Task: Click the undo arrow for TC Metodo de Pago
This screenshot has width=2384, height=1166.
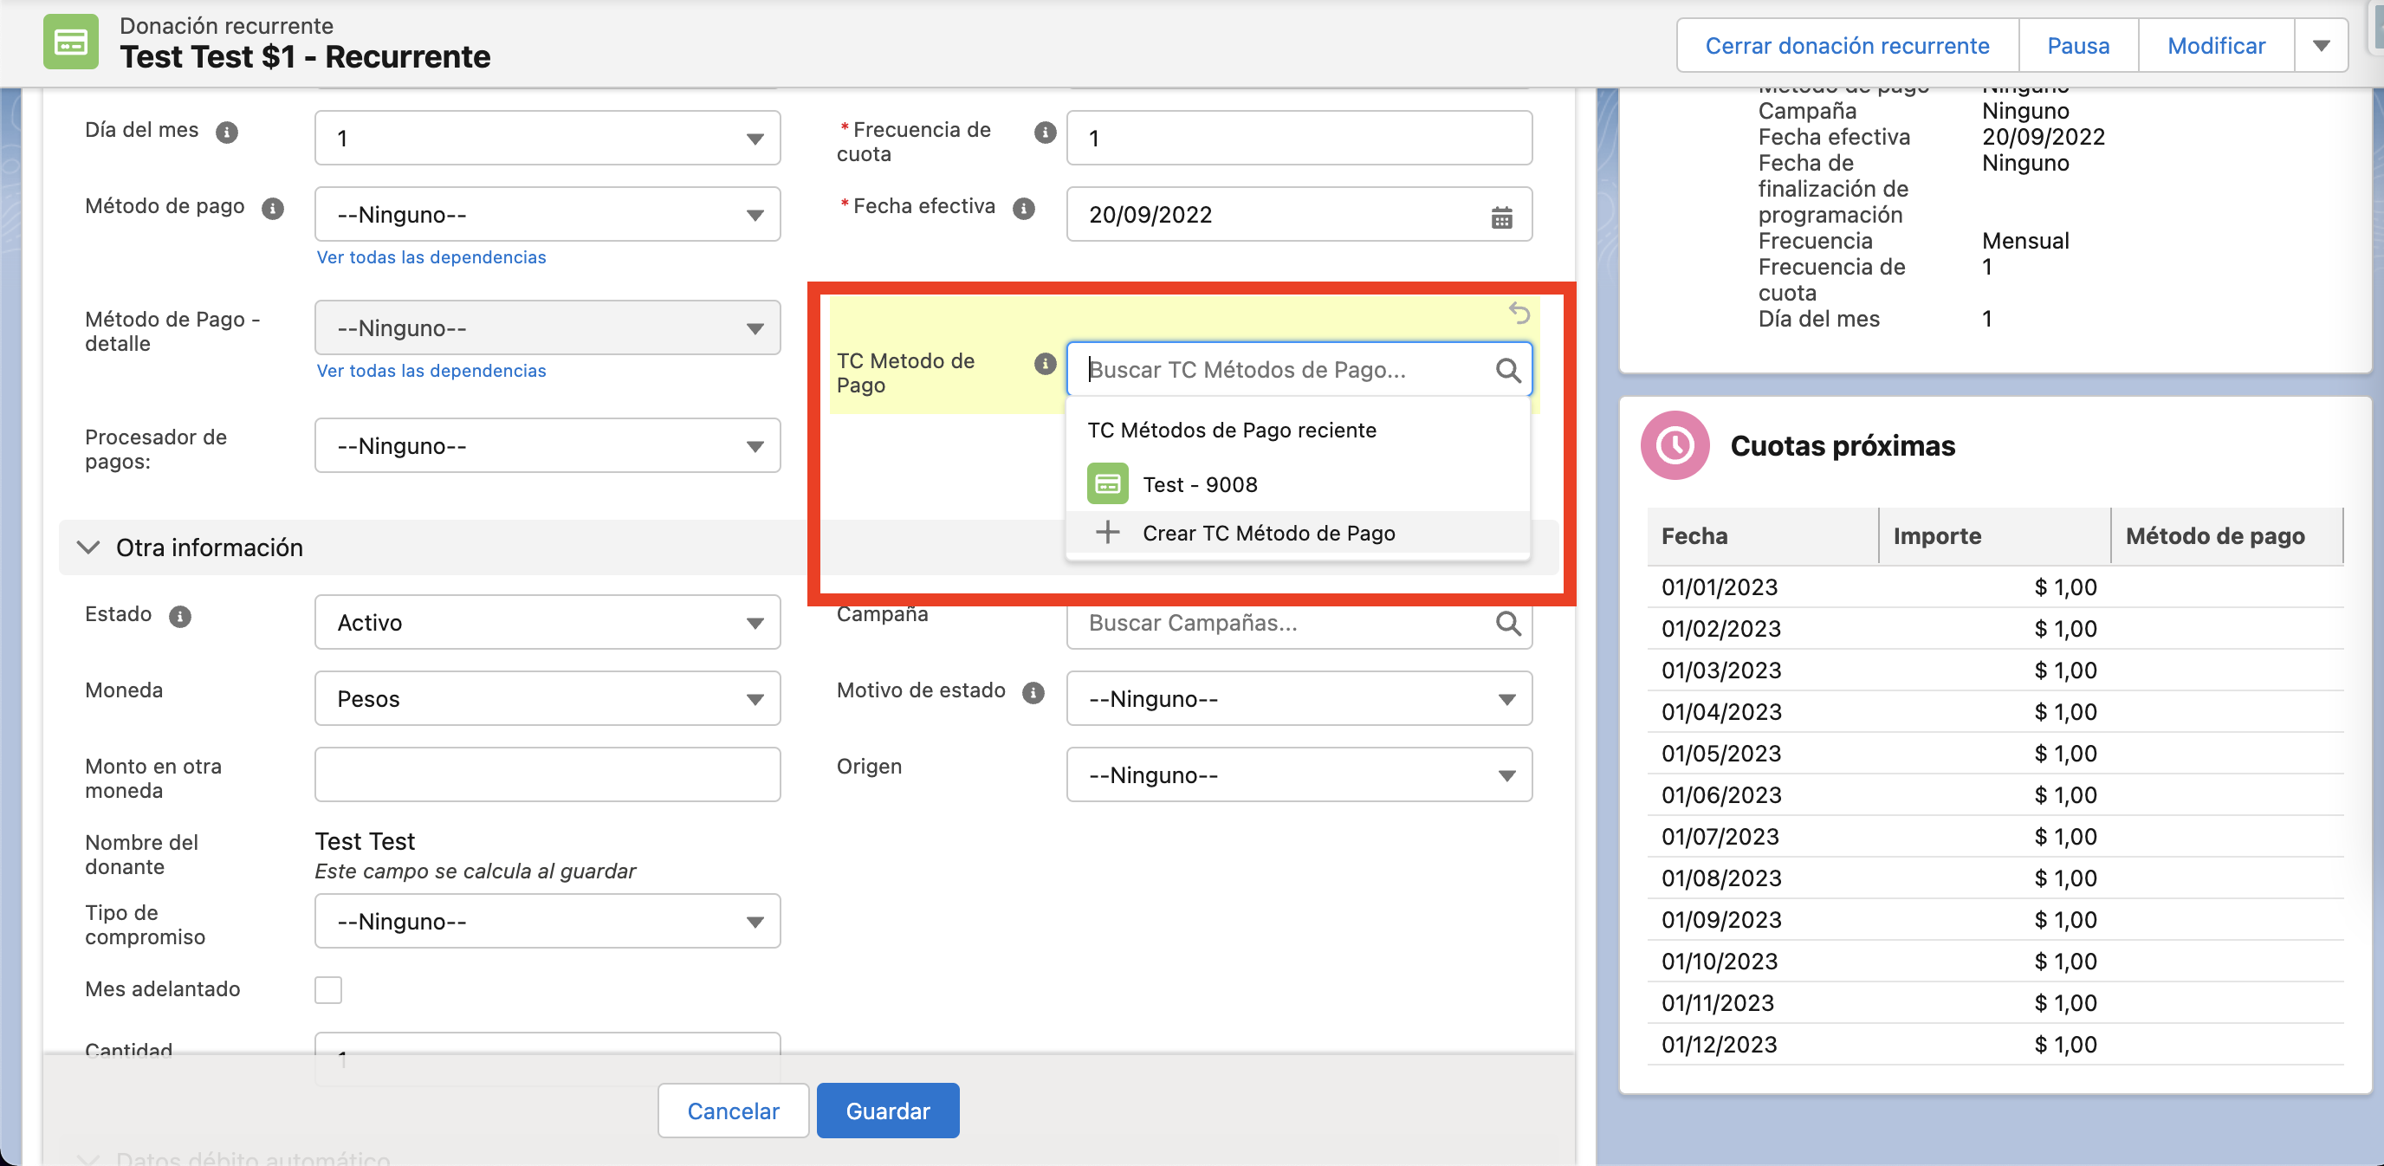Action: coord(1519,313)
